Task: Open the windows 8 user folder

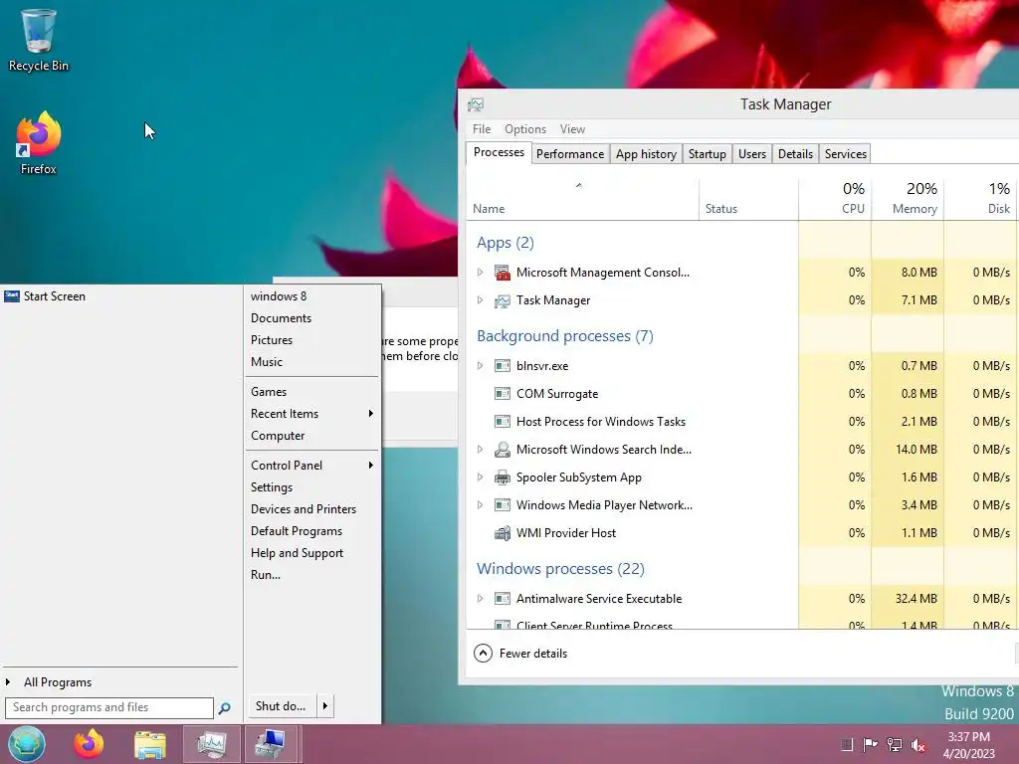Action: (279, 296)
